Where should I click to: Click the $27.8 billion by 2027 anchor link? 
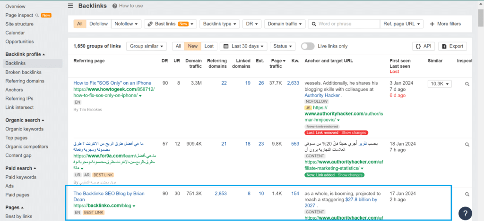coord(341,203)
